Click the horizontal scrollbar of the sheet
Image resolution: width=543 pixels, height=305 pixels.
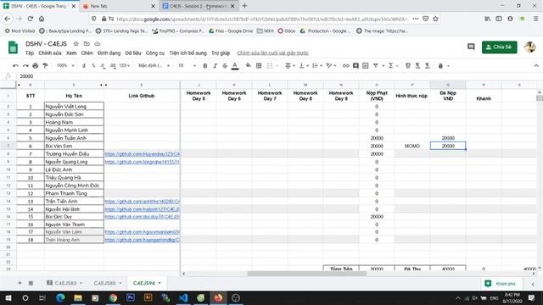306,274
